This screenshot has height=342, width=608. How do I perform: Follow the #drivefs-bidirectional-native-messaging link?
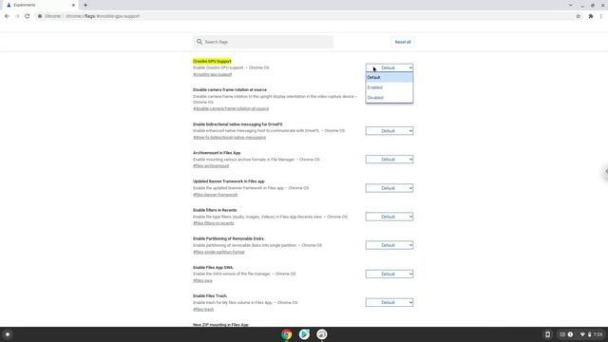[x=230, y=137]
